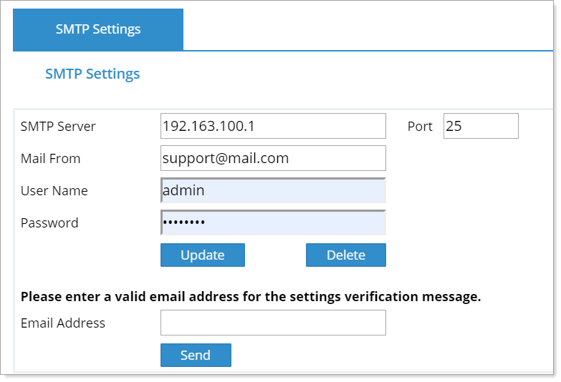Image resolution: width=561 pixels, height=382 pixels.
Task: Click the SMTP Server label
Action: click(x=58, y=127)
